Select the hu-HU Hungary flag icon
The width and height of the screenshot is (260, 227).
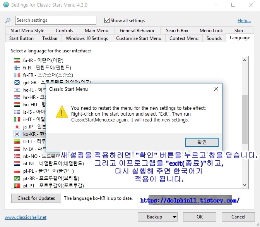pyautogui.click(x=17, y=105)
